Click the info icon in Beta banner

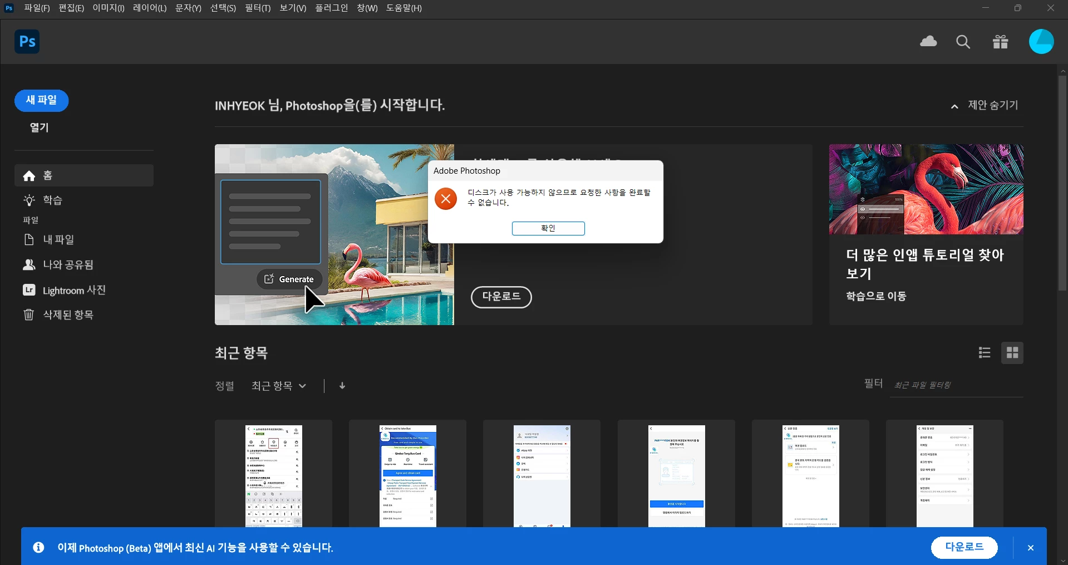pos(38,548)
